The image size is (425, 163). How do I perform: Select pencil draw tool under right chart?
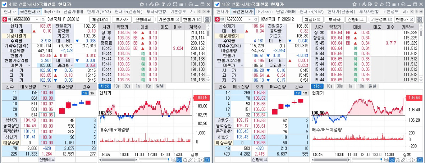pos(403,160)
